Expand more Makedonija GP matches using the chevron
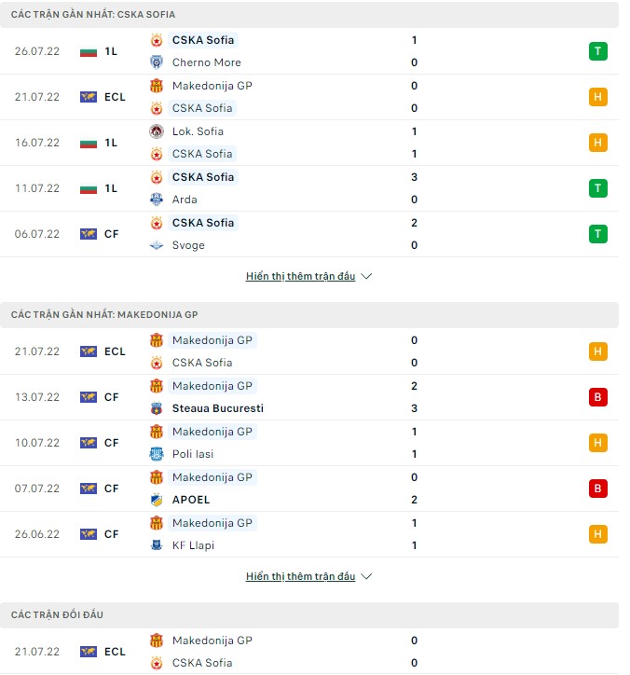The height and width of the screenshot is (675, 630). click(366, 577)
